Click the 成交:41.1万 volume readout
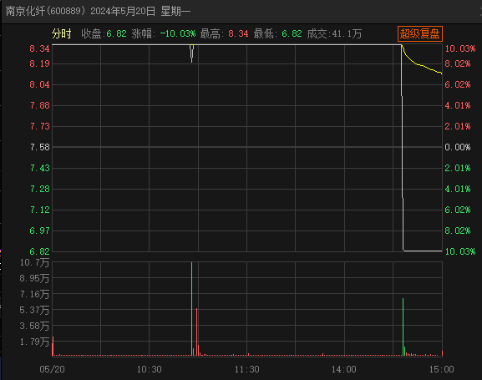 [334, 33]
